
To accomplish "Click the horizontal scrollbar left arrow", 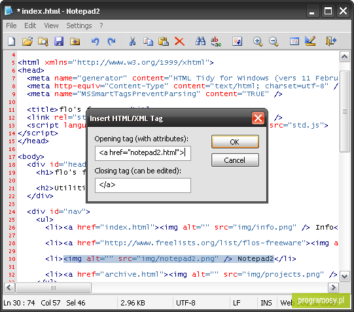I will (x=9, y=287).
